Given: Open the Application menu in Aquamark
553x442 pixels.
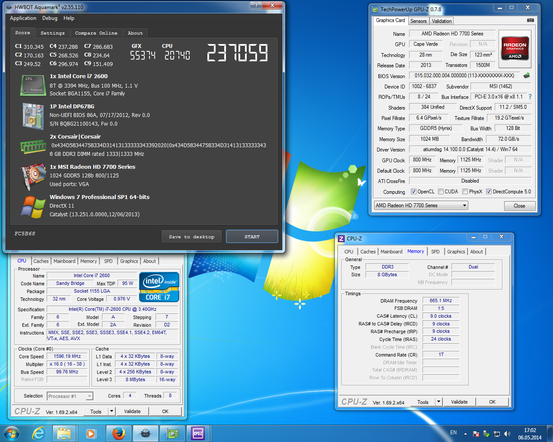Looking at the screenshot, I should click(x=23, y=18).
